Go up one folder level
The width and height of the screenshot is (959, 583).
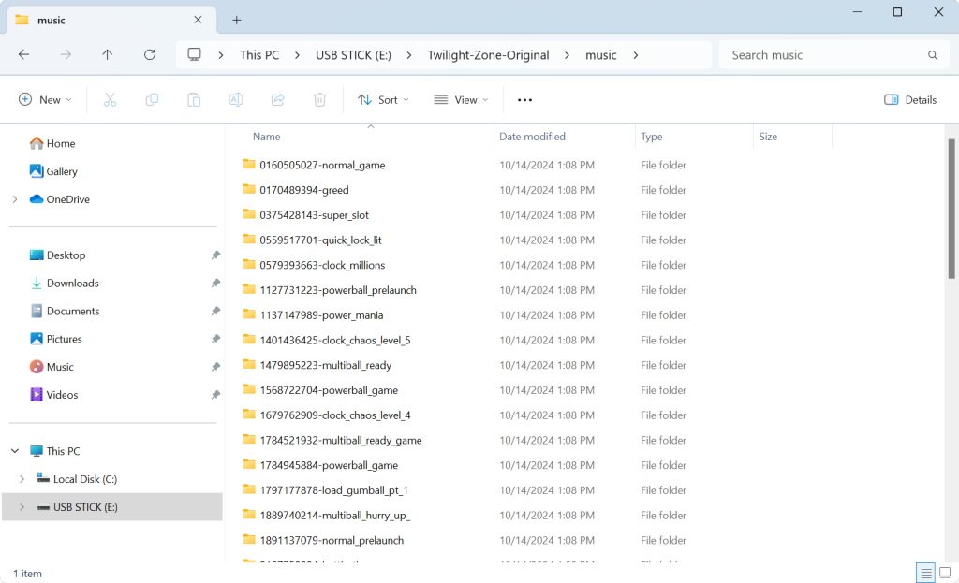point(107,55)
